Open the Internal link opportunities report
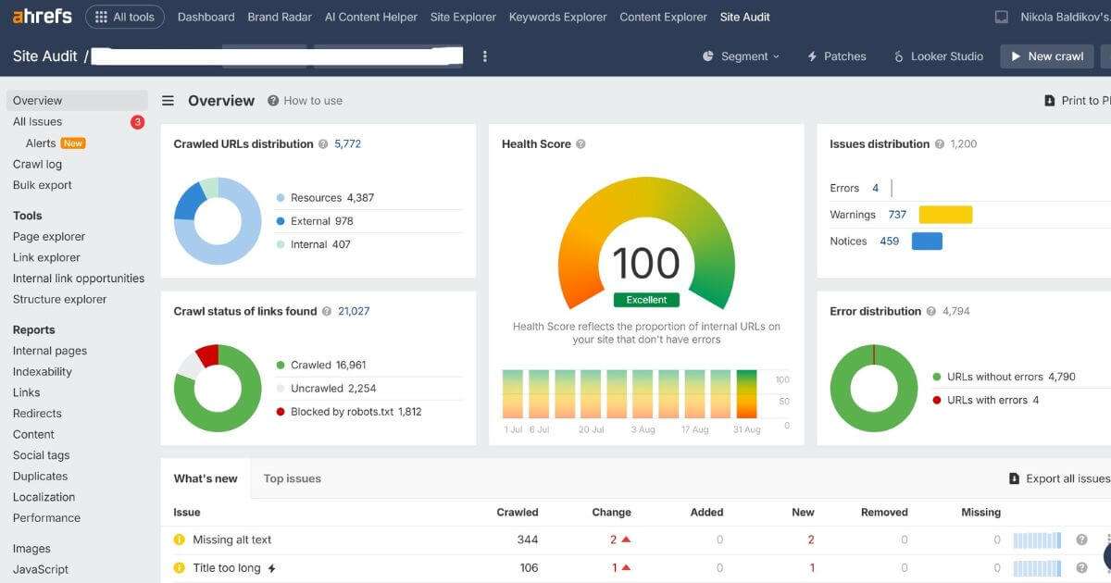Image resolution: width=1111 pixels, height=583 pixels. 78,278
